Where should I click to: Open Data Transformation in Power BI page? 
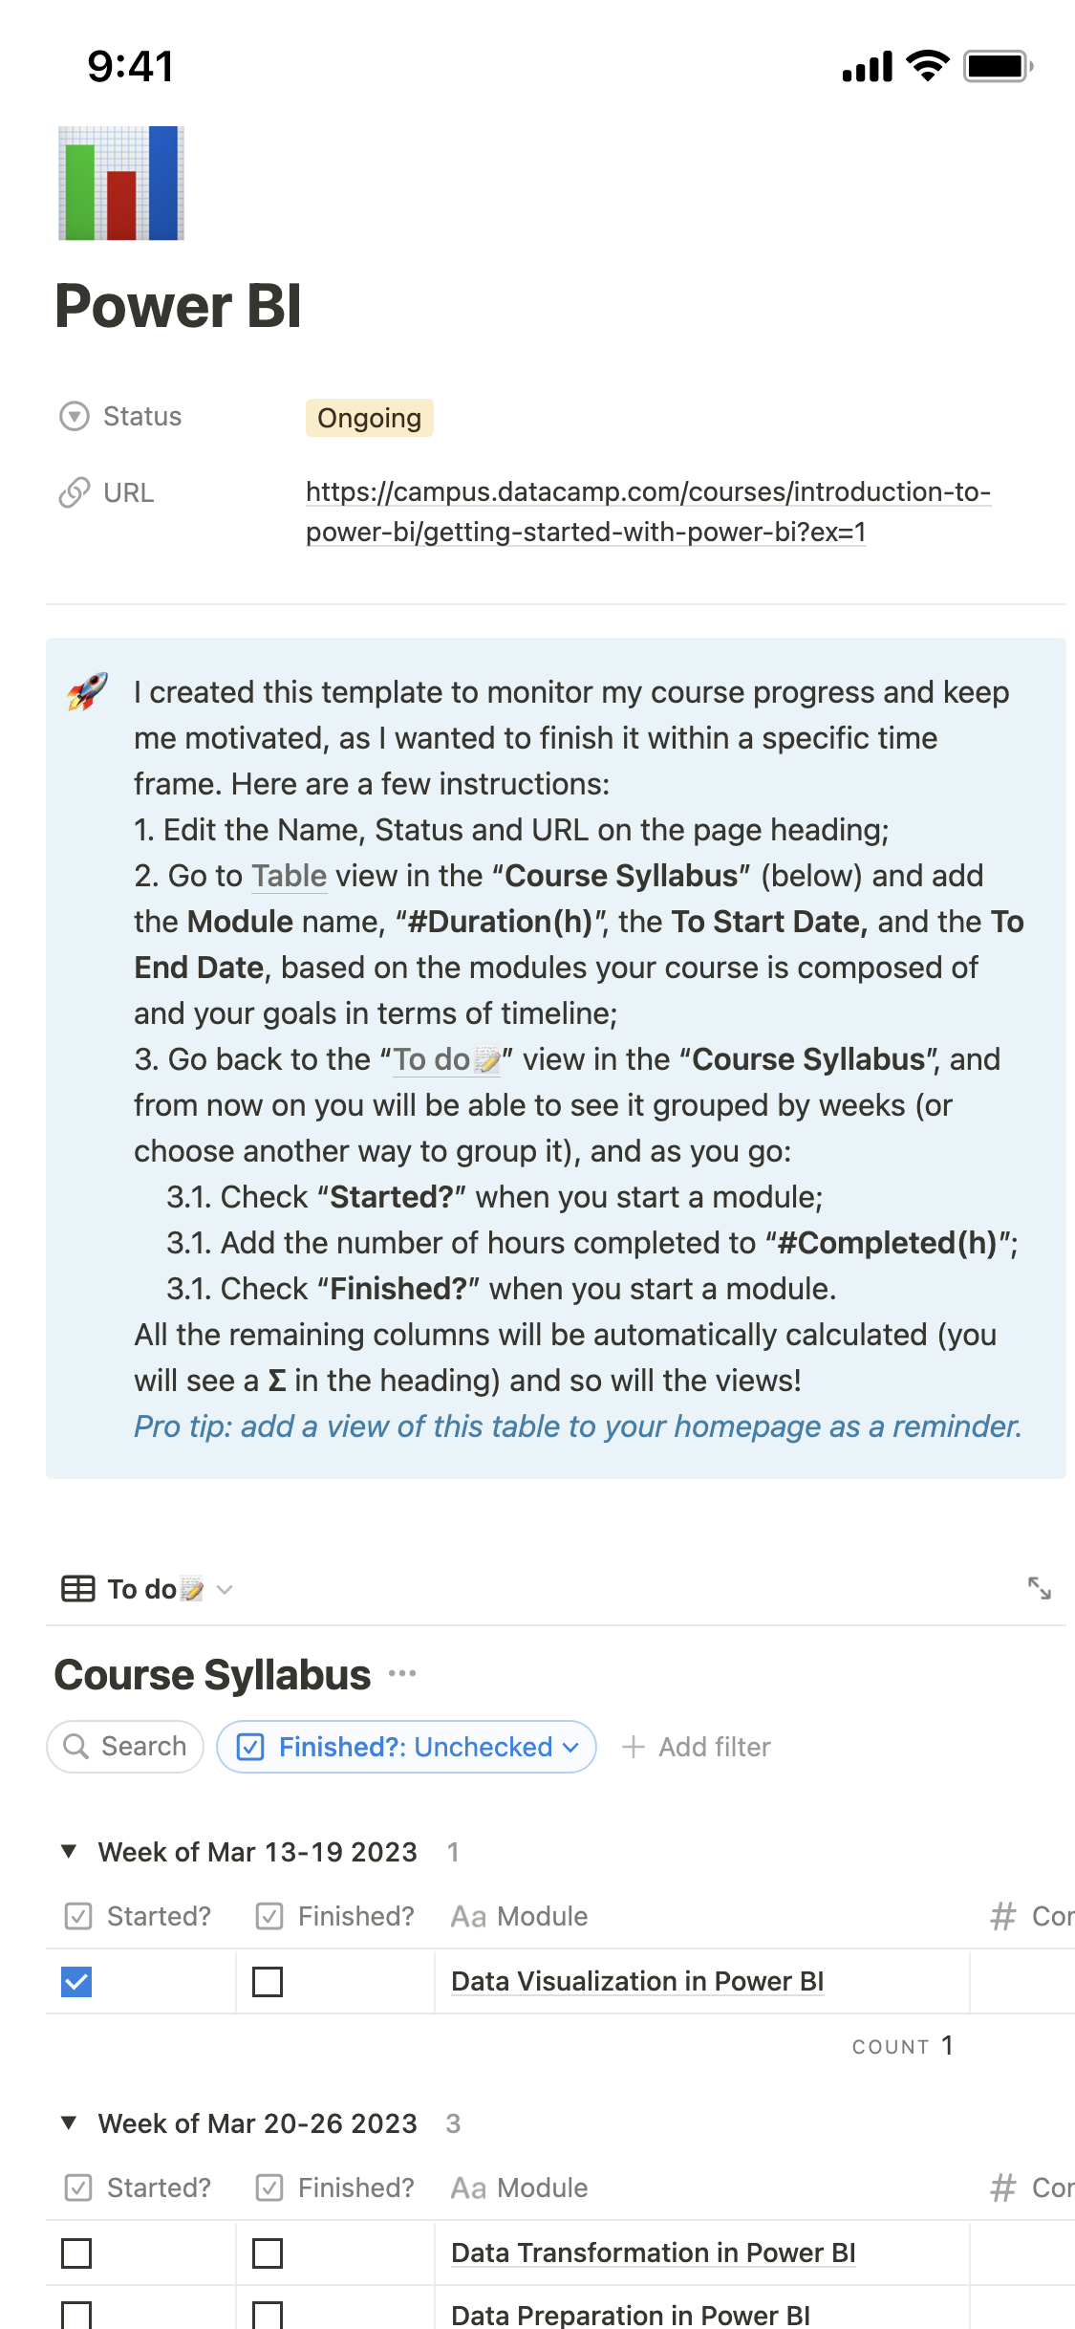click(653, 2253)
